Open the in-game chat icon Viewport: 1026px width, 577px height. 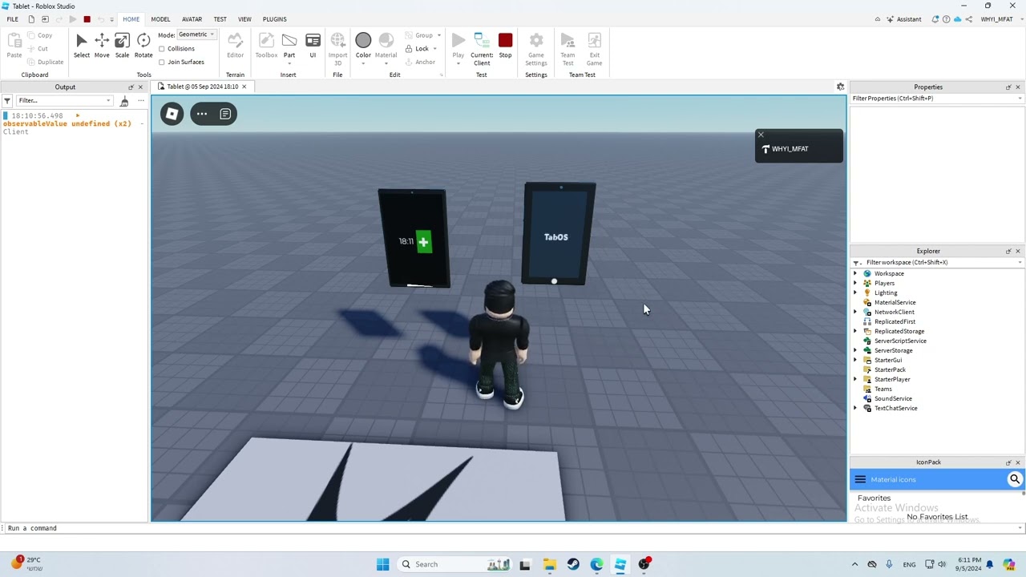pos(225,114)
